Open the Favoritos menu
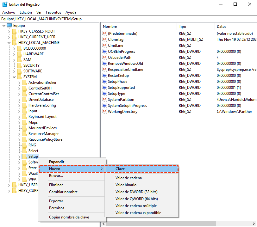257x227 pixels. [53, 12]
